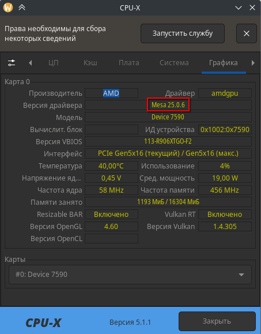Switch to the ЦП tab
Viewport: 261px width, 334px height.
pos(54,63)
